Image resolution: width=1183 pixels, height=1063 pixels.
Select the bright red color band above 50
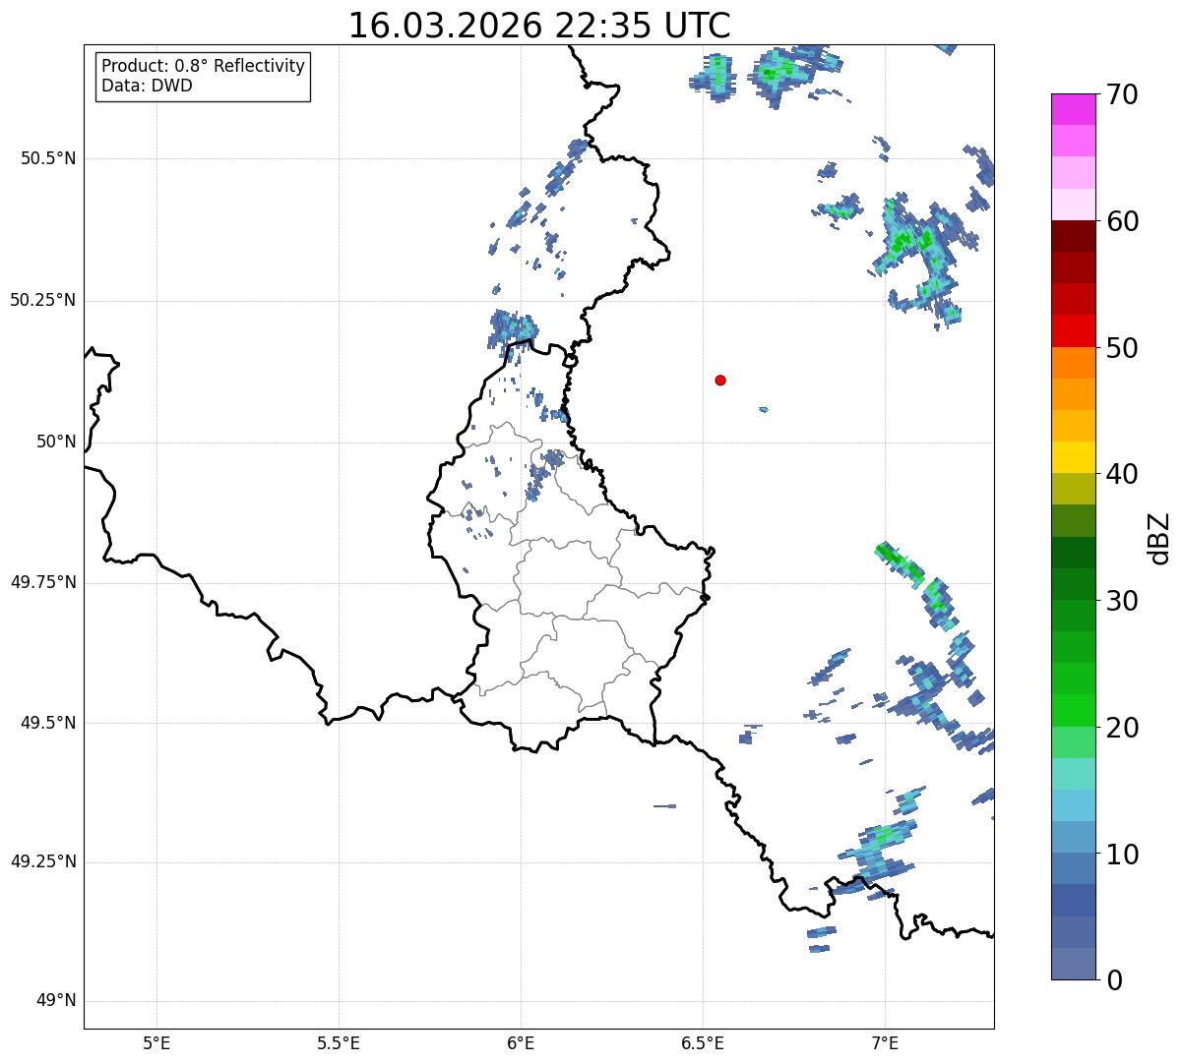tap(1074, 330)
